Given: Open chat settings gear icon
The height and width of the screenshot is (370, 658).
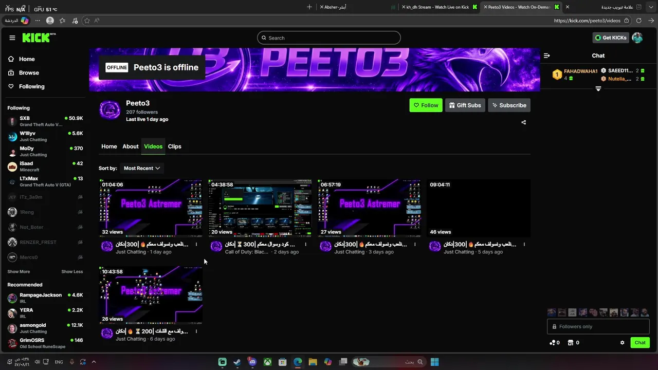Looking at the screenshot, I should click(x=622, y=343).
